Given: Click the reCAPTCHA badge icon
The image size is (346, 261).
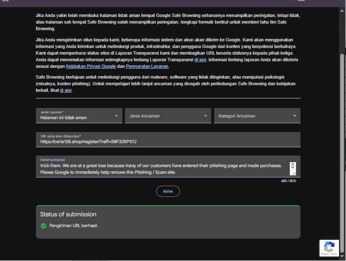Looking at the screenshot, I should (x=329, y=247).
